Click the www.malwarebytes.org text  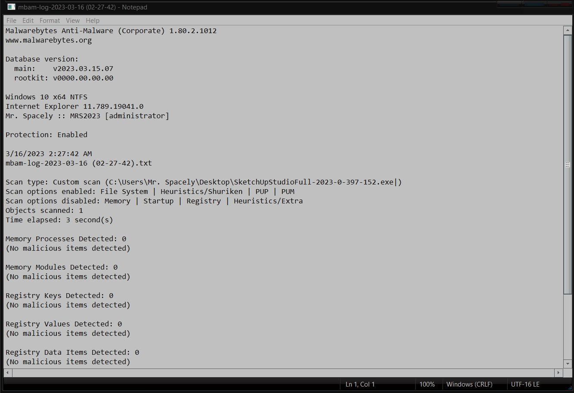tap(49, 40)
